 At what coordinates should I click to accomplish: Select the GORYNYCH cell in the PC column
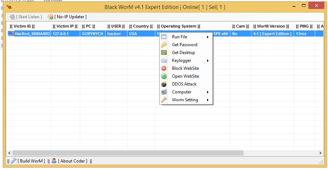point(92,34)
